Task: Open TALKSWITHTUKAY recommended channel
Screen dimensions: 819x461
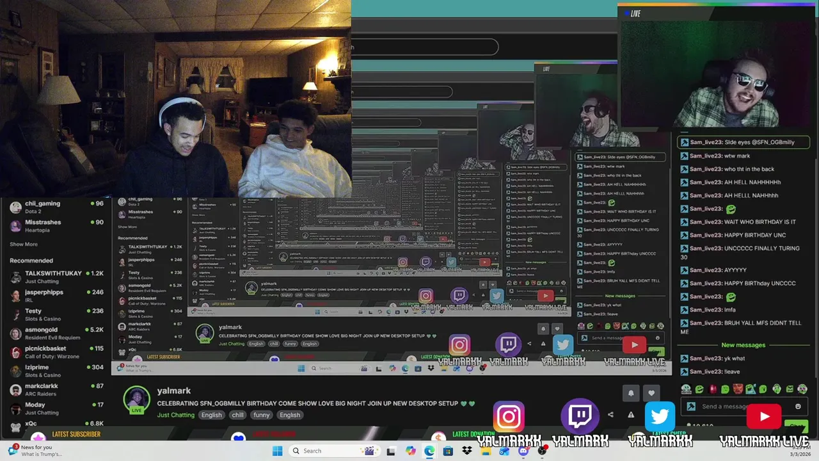Action: [56, 277]
